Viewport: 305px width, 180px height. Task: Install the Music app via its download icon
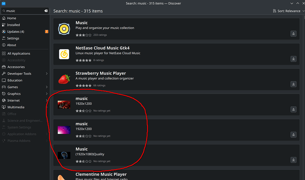[293, 34]
